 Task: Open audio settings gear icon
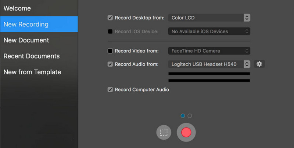(x=259, y=64)
